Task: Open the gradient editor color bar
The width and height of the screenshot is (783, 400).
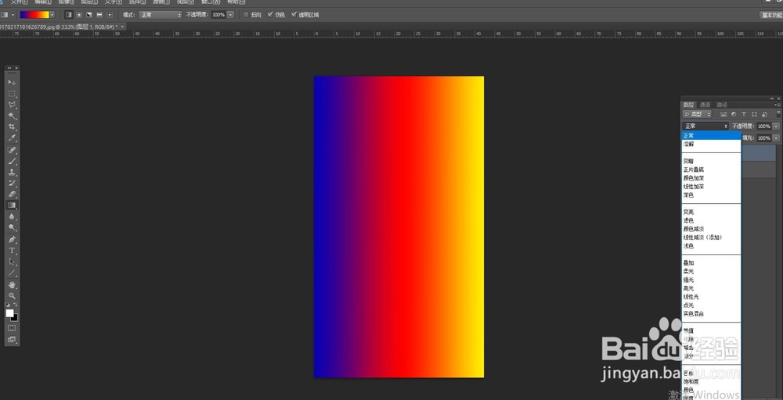Action: click(x=34, y=15)
